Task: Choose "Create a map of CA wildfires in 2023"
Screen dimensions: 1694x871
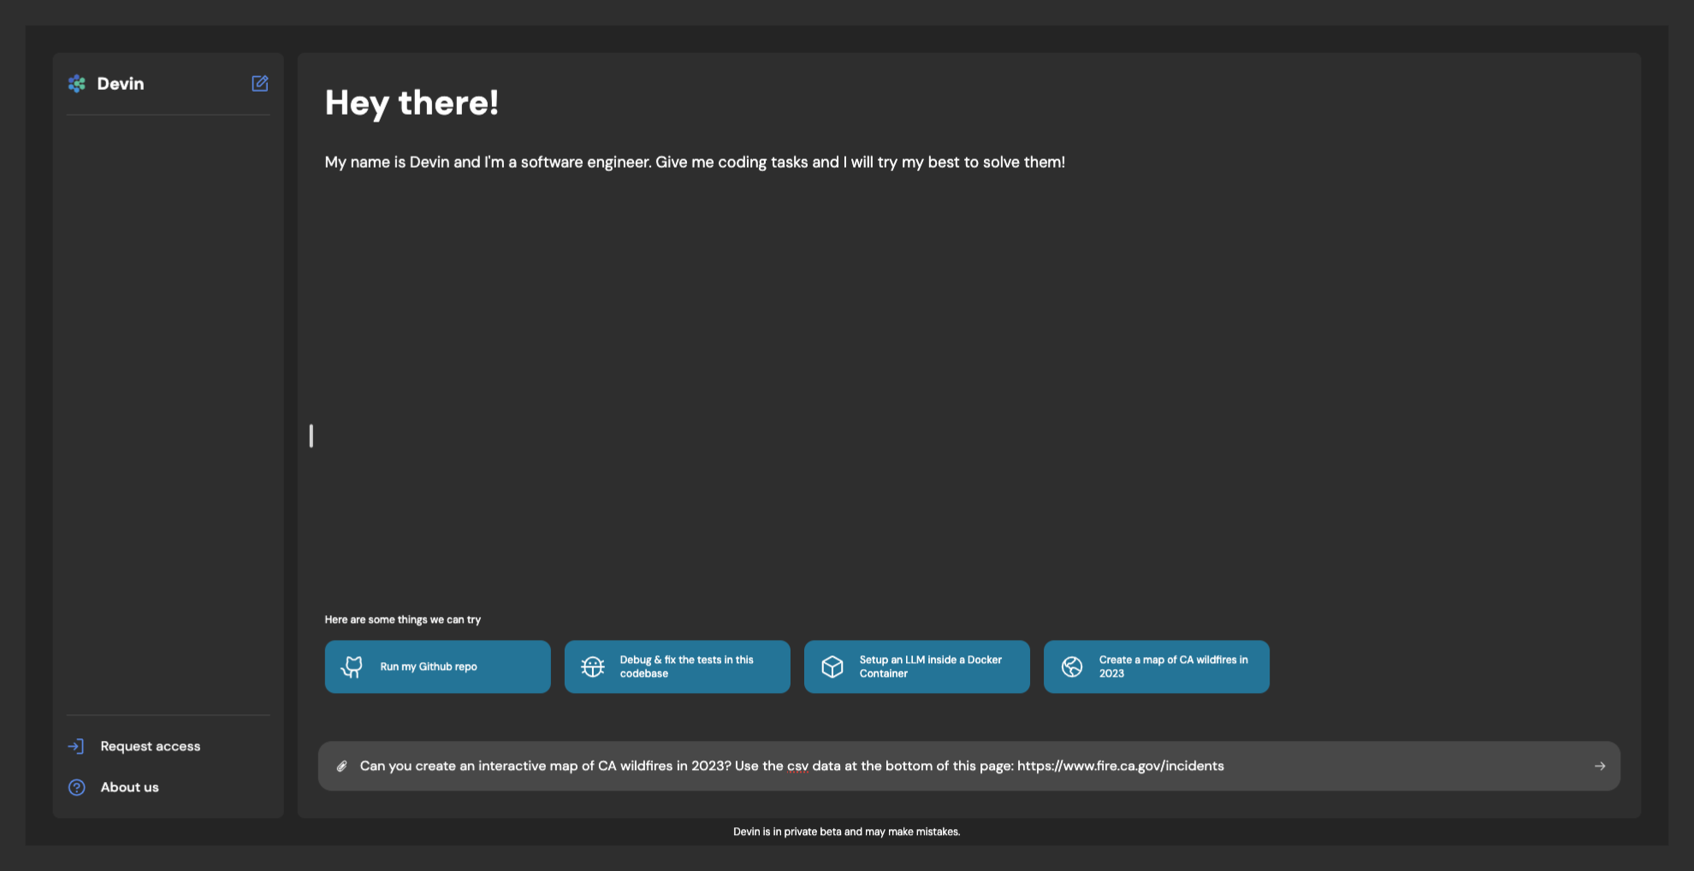Action: pyautogui.click(x=1172, y=667)
